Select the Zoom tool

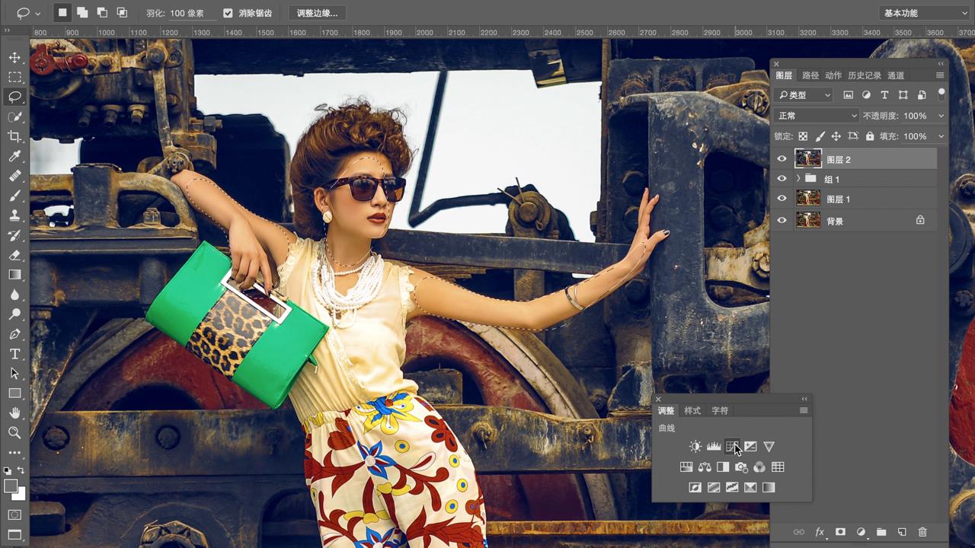[14, 432]
